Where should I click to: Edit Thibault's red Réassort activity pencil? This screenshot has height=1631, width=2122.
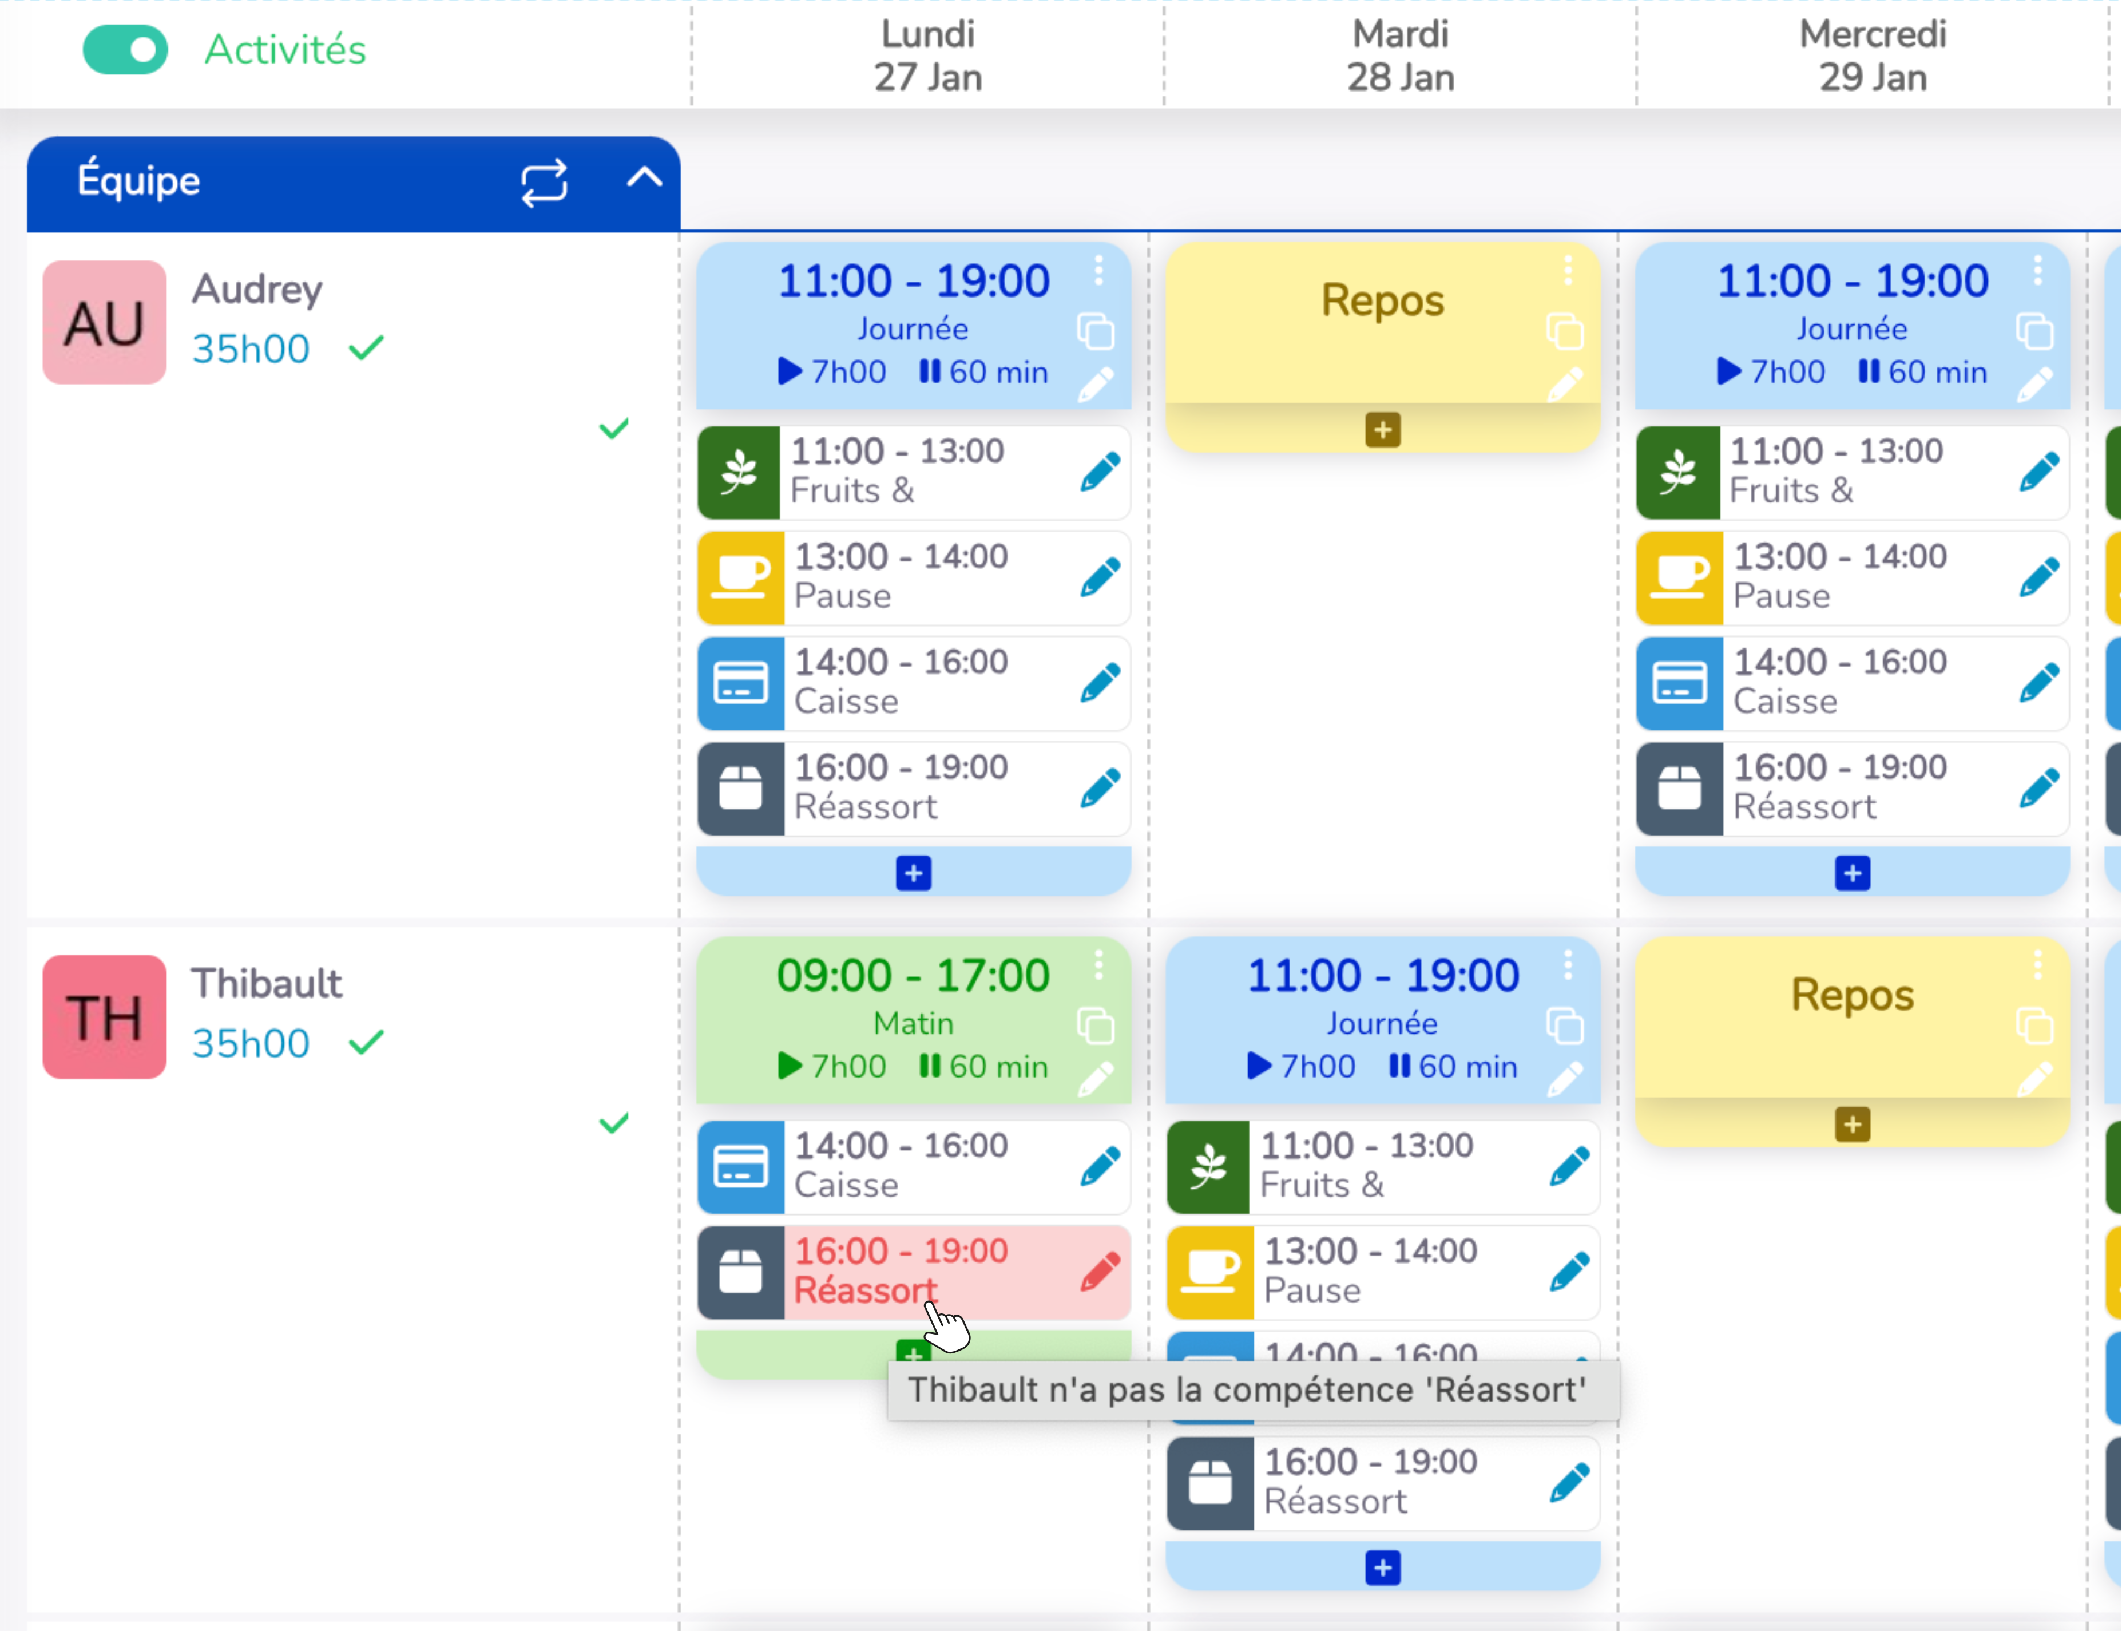(1100, 1271)
